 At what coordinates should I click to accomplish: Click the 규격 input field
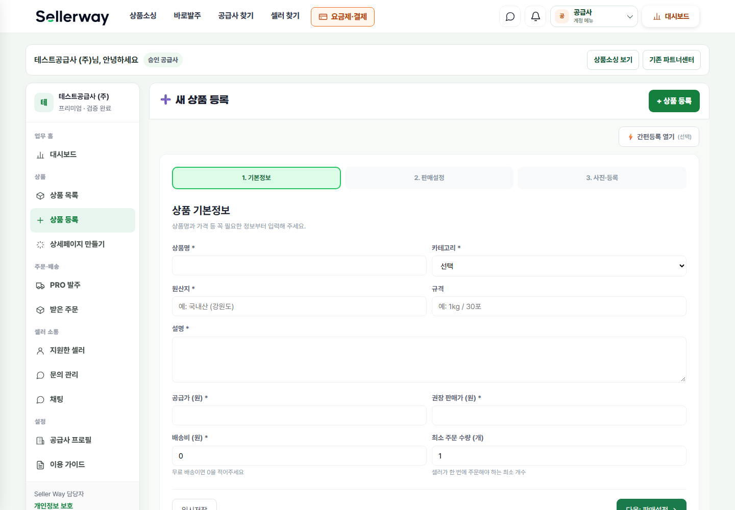coord(559,307)
